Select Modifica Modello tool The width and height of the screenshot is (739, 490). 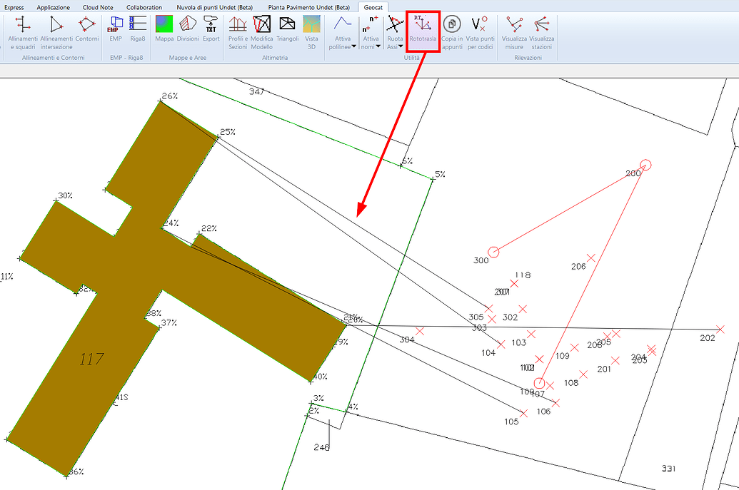tap(261, 33)
